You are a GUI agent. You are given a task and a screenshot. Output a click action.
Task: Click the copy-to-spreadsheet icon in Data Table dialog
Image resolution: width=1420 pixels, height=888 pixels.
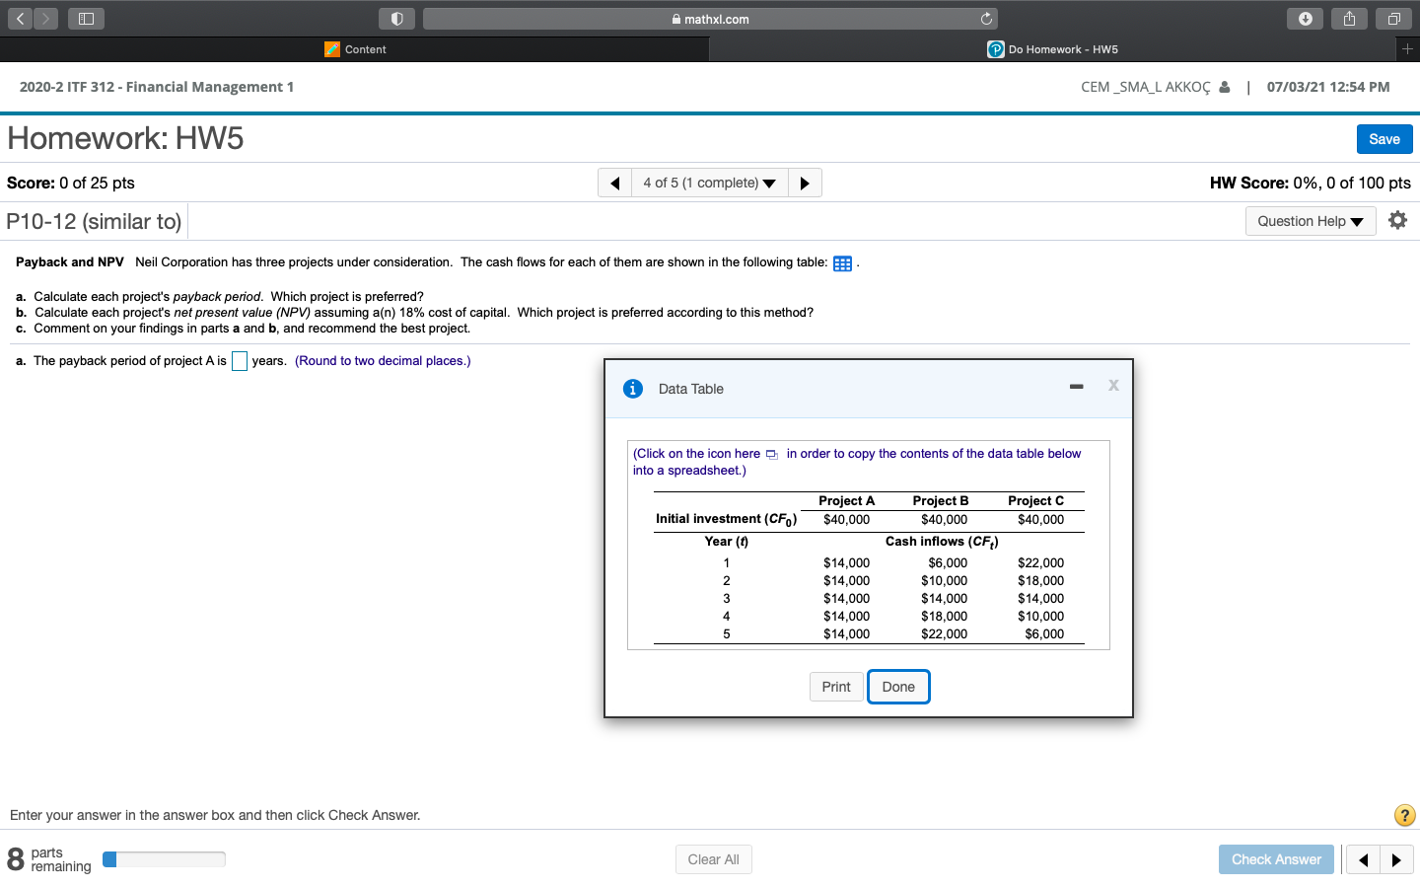click(x=770, y=454)
